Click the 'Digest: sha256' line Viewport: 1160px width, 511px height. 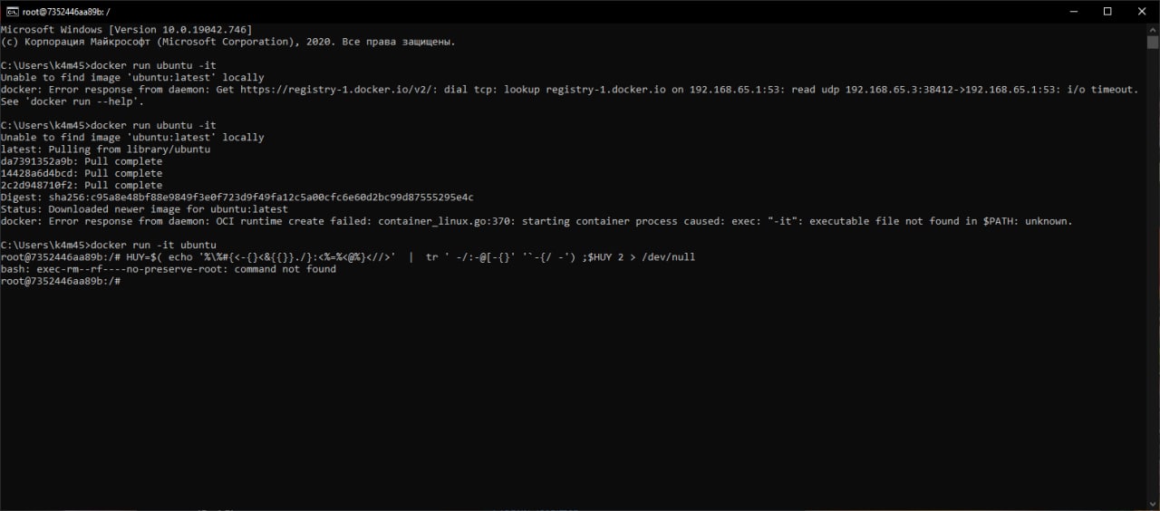237,197
